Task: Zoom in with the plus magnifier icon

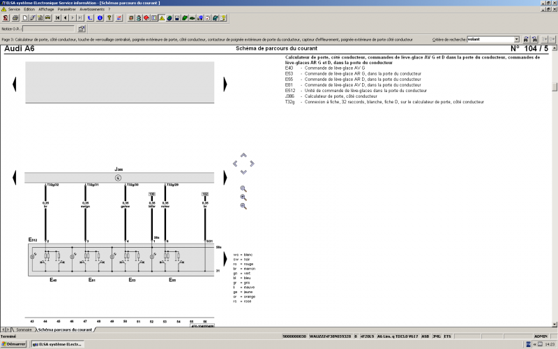Action: coord(243,198)
